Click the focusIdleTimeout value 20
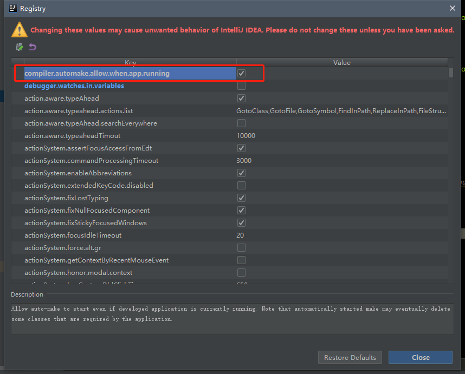Image resolution: width=465 pixels, height=374 pixels. [240, 235]
